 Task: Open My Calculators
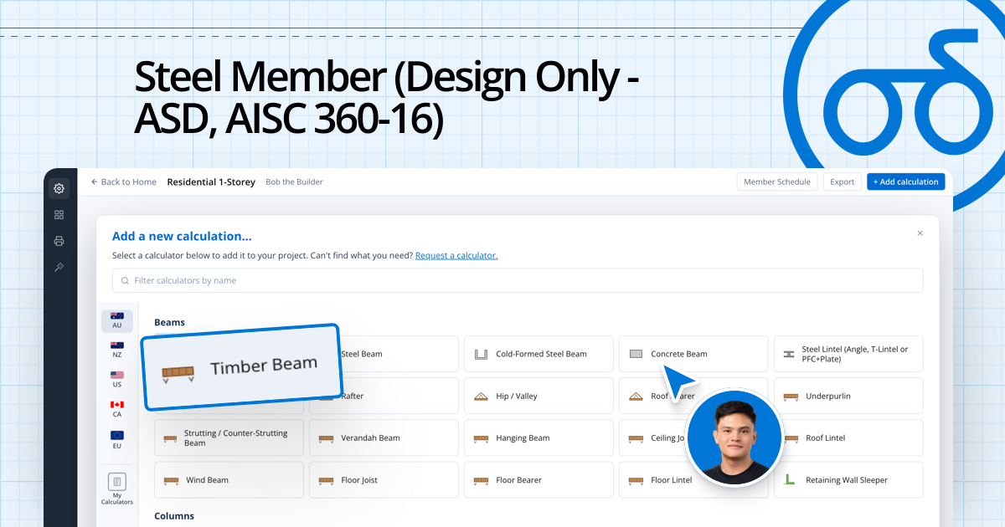[117, 489]
